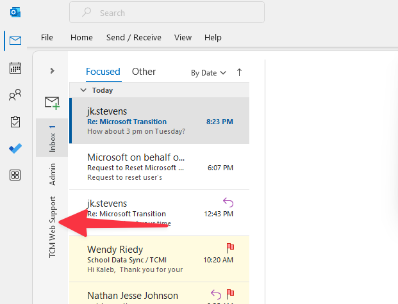Select the TCM Web Support folder
The width and height of the screenshot is (398, 304).
pos(53,227)
